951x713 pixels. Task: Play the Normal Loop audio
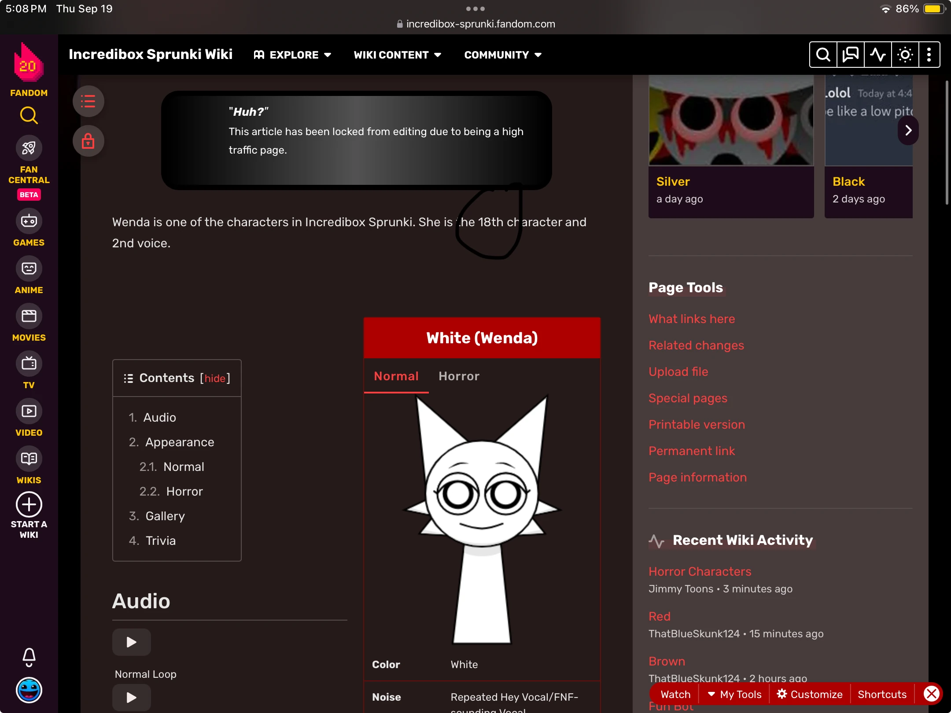tap(131, 642)
